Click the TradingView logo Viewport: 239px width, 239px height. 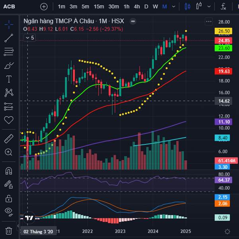(29, 217)
